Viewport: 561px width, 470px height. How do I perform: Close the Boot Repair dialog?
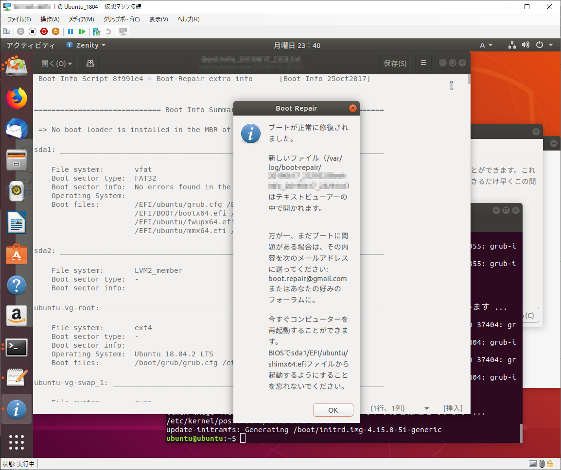point(353,108)
